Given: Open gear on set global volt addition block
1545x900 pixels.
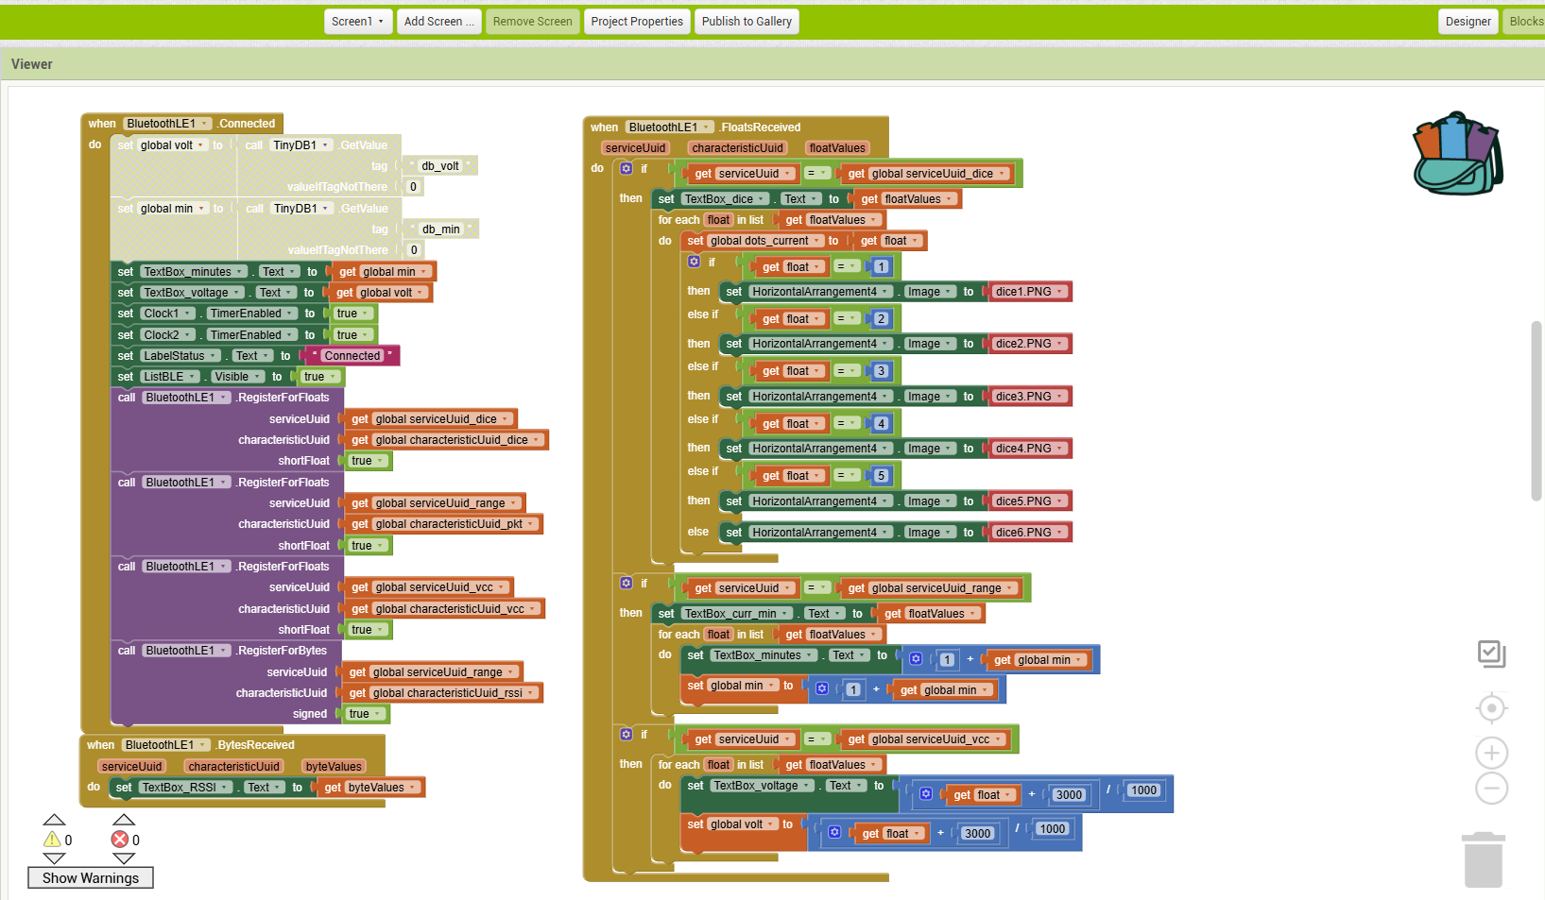Looking at the screenshot, I should 834,833.
